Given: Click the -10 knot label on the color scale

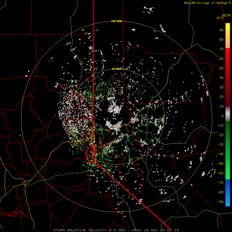Looking at the screenshot, I should tap(220, 126).
